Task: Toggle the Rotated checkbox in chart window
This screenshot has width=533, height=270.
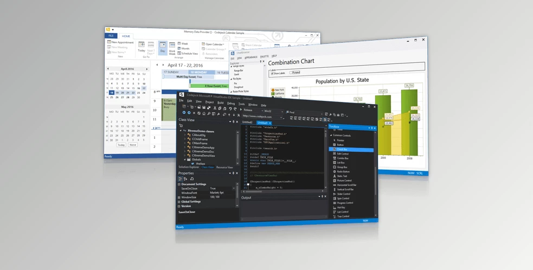Action: [x=291, y=73]
